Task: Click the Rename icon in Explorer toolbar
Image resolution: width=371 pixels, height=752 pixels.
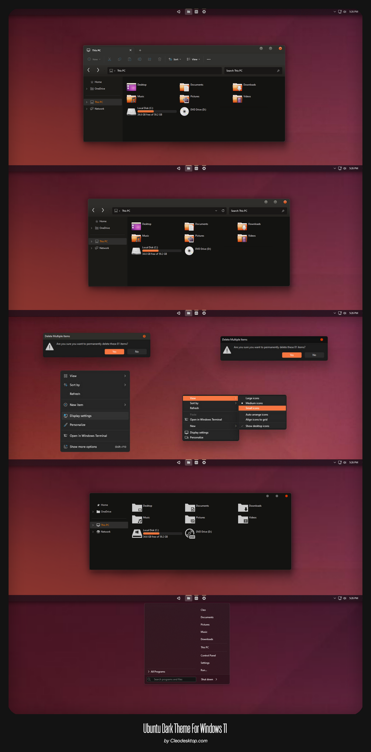Action: 140,59
